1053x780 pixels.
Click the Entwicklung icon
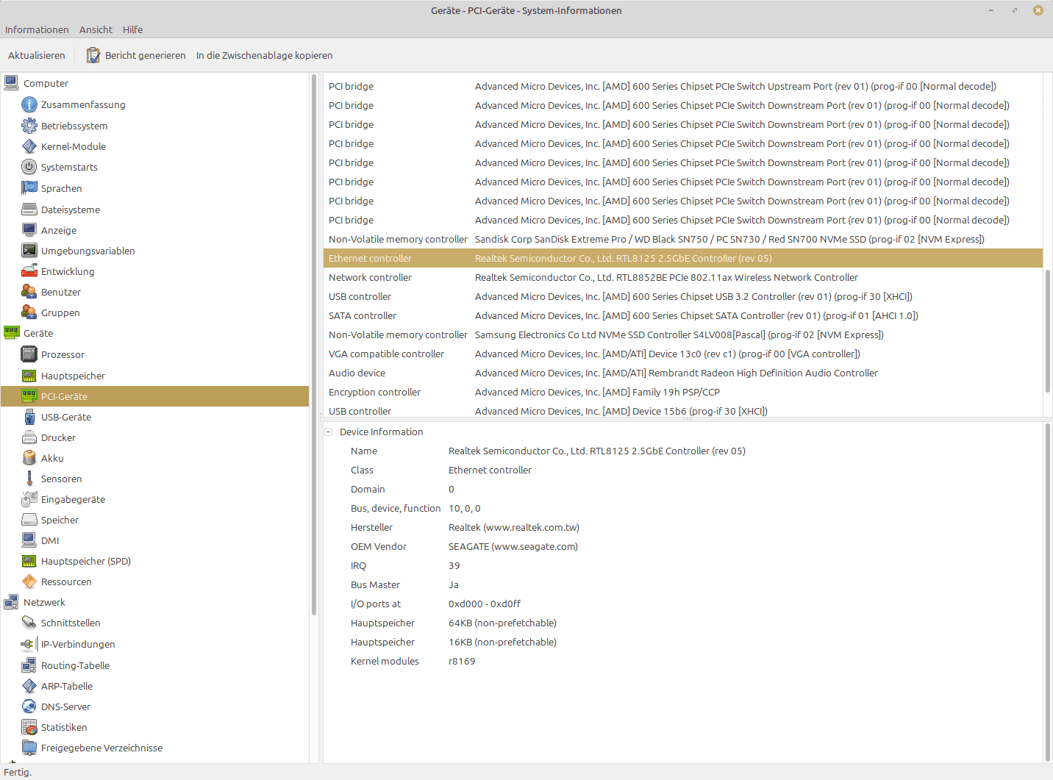point(29,271)
